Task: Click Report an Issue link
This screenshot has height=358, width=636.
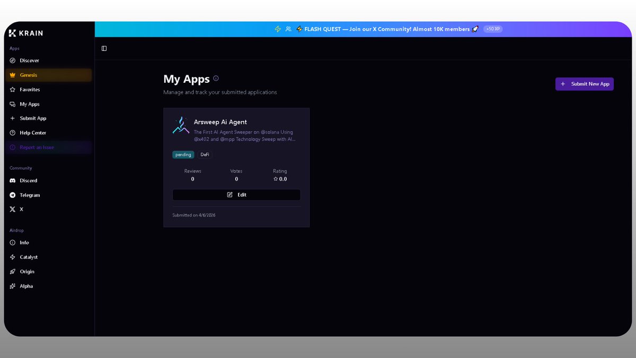Action: [x=49, y=147]
